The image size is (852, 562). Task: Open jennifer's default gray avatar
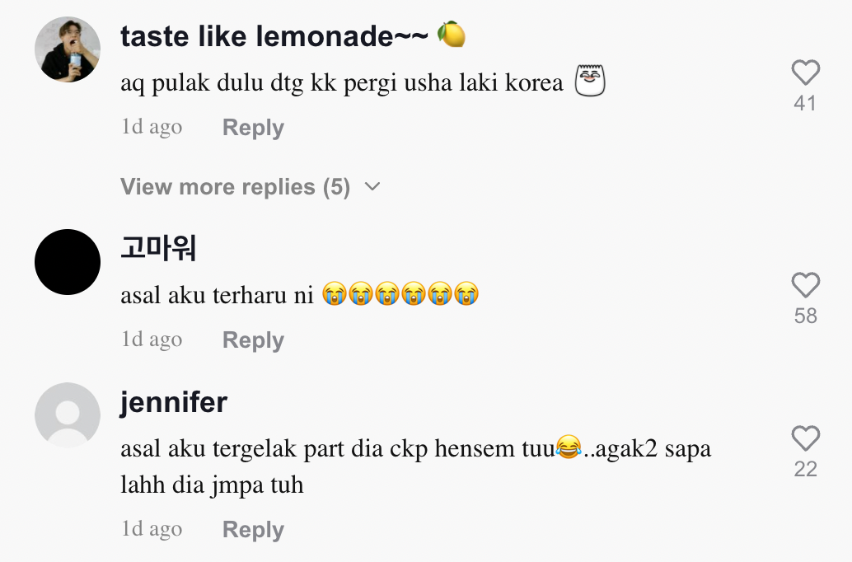68,415
